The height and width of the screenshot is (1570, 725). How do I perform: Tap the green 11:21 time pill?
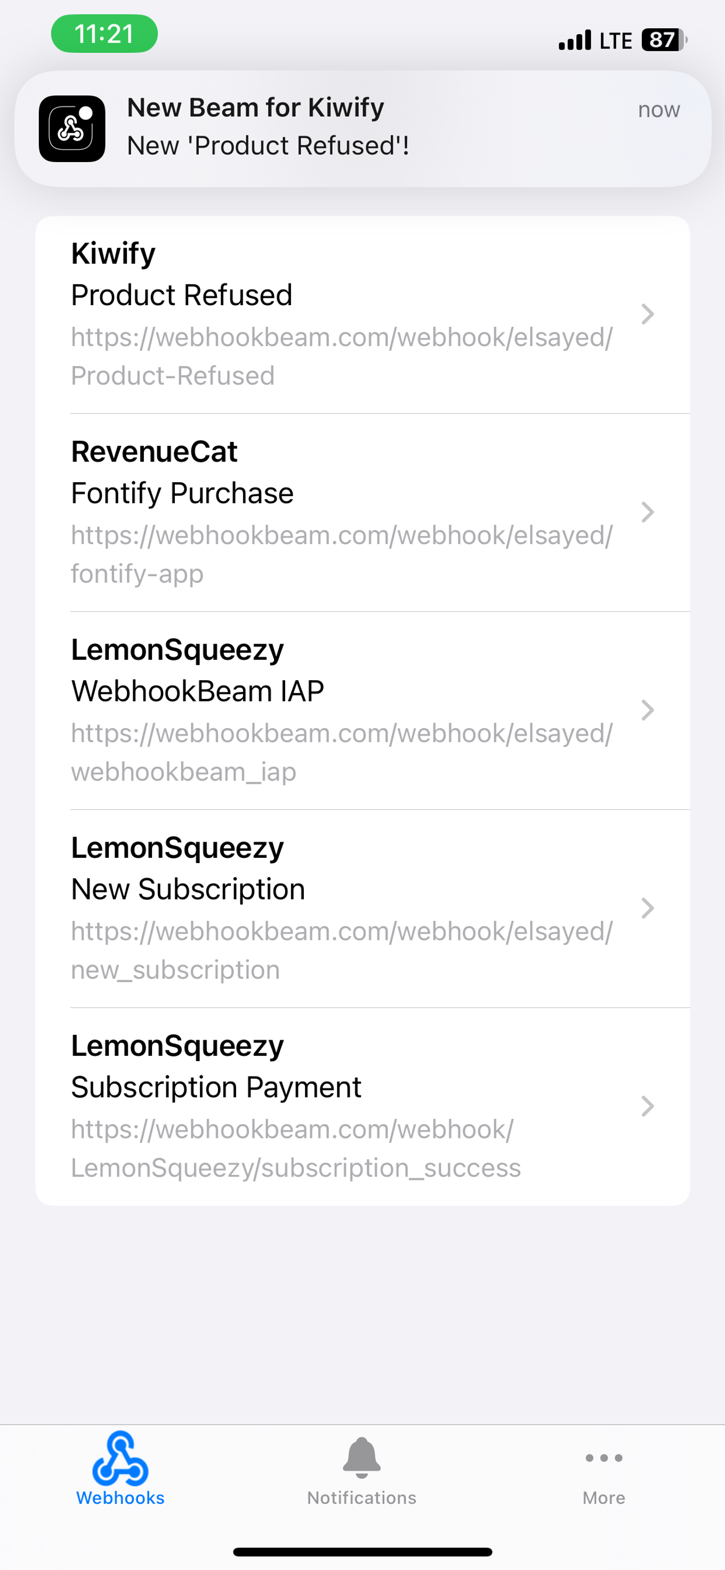point(104,34)
